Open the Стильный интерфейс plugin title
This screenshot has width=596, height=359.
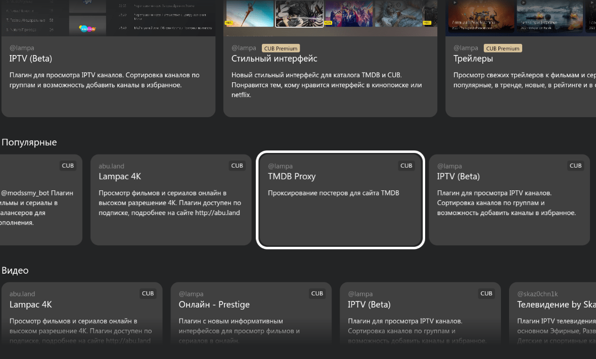tap(274, 59)
